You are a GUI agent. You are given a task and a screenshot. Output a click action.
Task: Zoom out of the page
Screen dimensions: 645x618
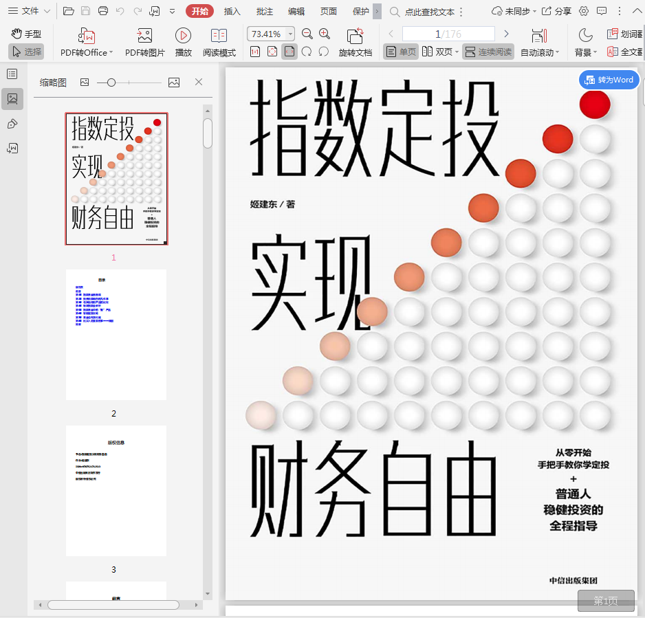point(307,34)
